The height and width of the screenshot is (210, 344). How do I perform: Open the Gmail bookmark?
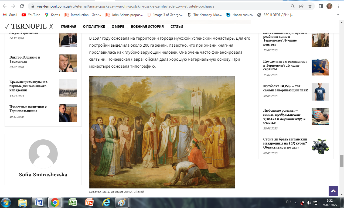[10, 15]
